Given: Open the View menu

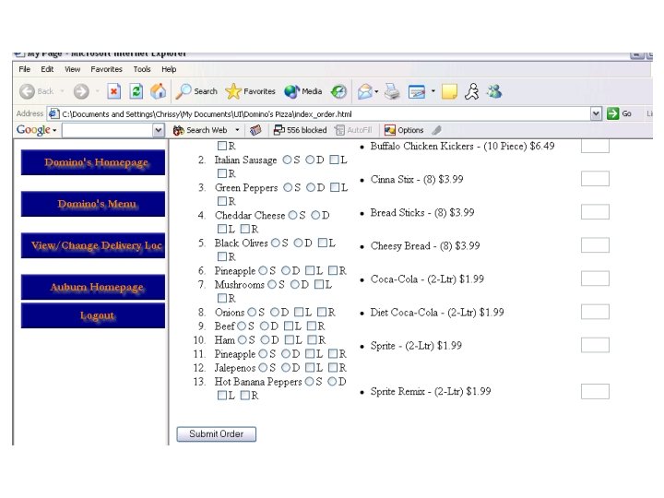Looking at the screenshot, I should 73,69.
